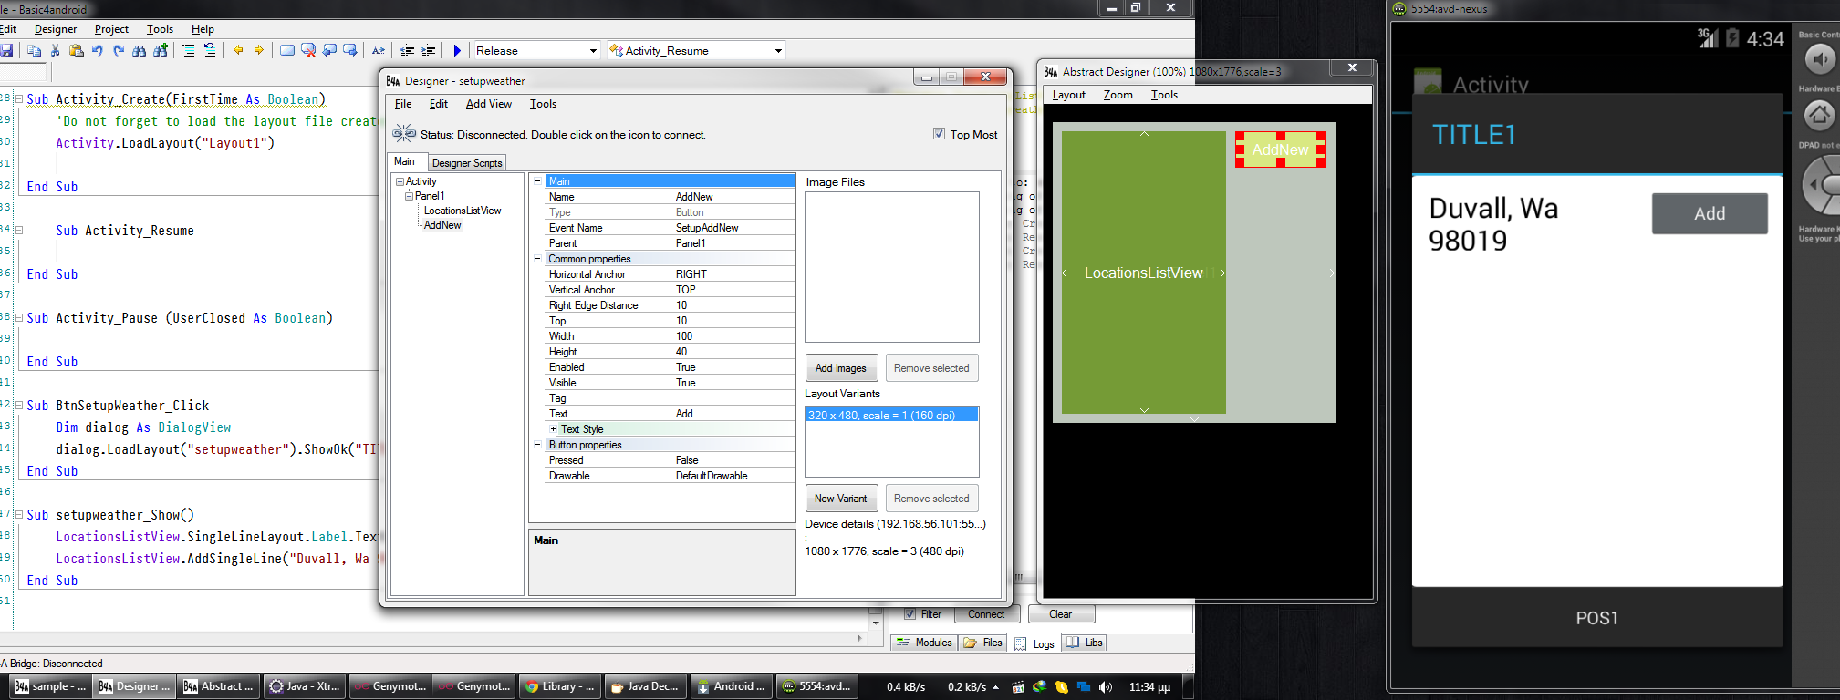Viewport: 1840px width, 700px height.
Task: Expand the Text Style property group
Action: click(x=553, y=429)
